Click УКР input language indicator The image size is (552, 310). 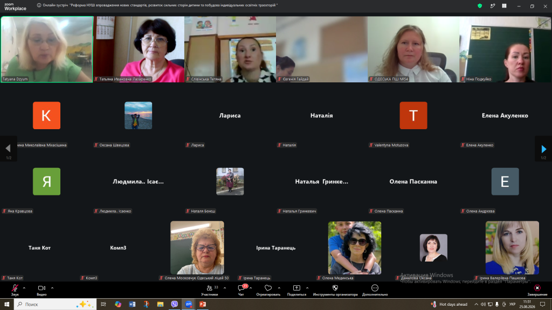pyautogui.click(x=512, y=305)
